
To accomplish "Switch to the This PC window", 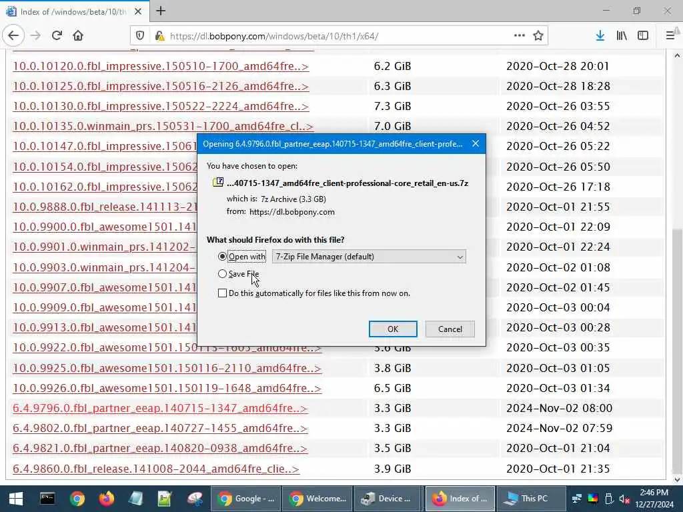I will (531, 499).
